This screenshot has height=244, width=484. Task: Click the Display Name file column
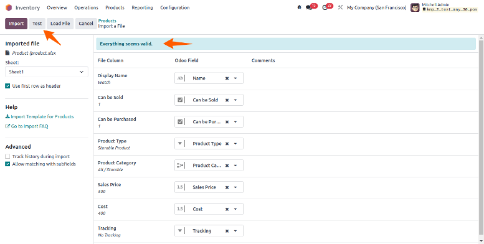pos(112,75)
